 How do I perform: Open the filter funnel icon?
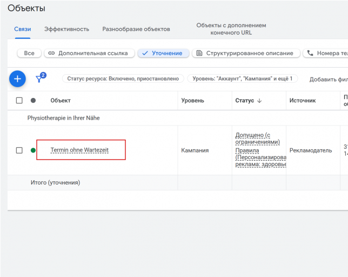pyautogui.click(x=39, y=79)
